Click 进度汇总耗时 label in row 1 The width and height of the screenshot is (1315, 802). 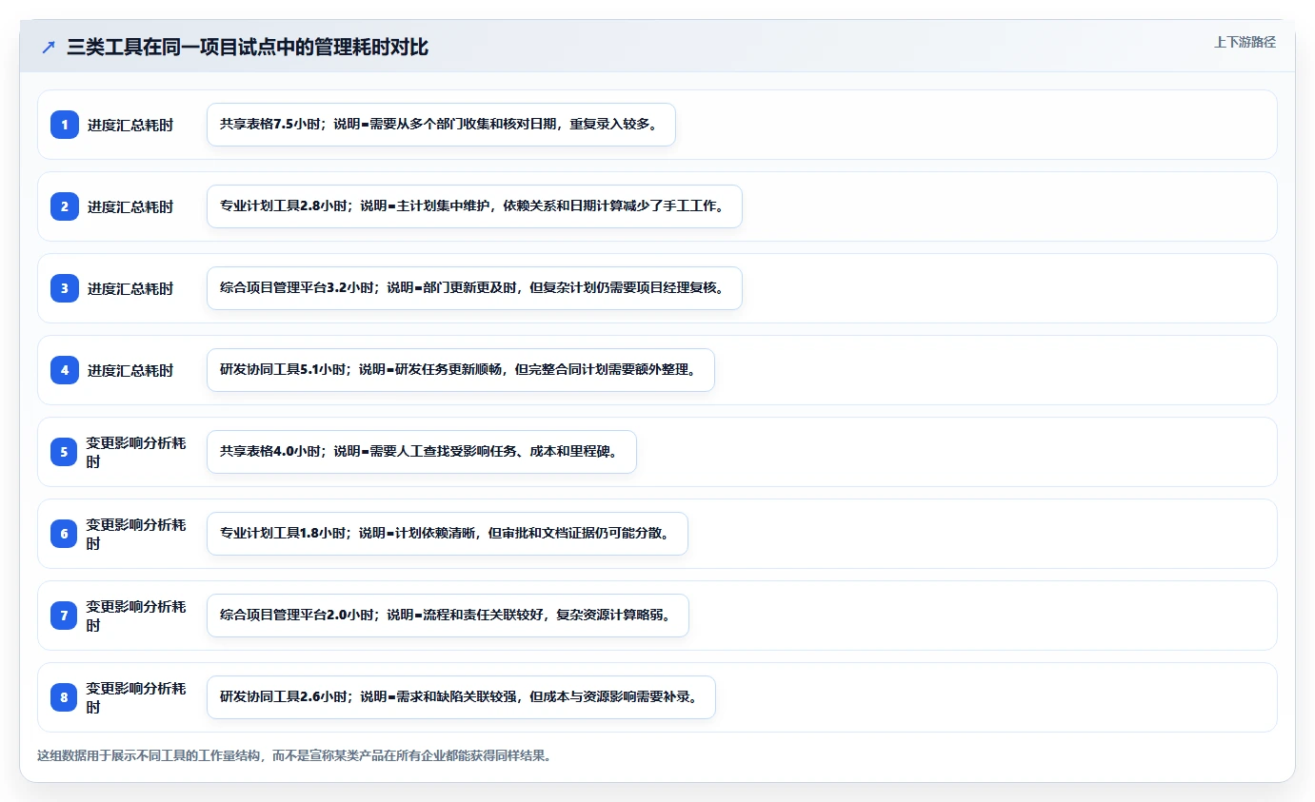point(130,125)
